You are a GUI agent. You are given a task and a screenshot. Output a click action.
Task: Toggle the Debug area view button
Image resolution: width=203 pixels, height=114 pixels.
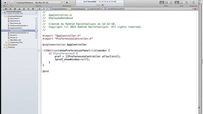click(x=181, y=3)
